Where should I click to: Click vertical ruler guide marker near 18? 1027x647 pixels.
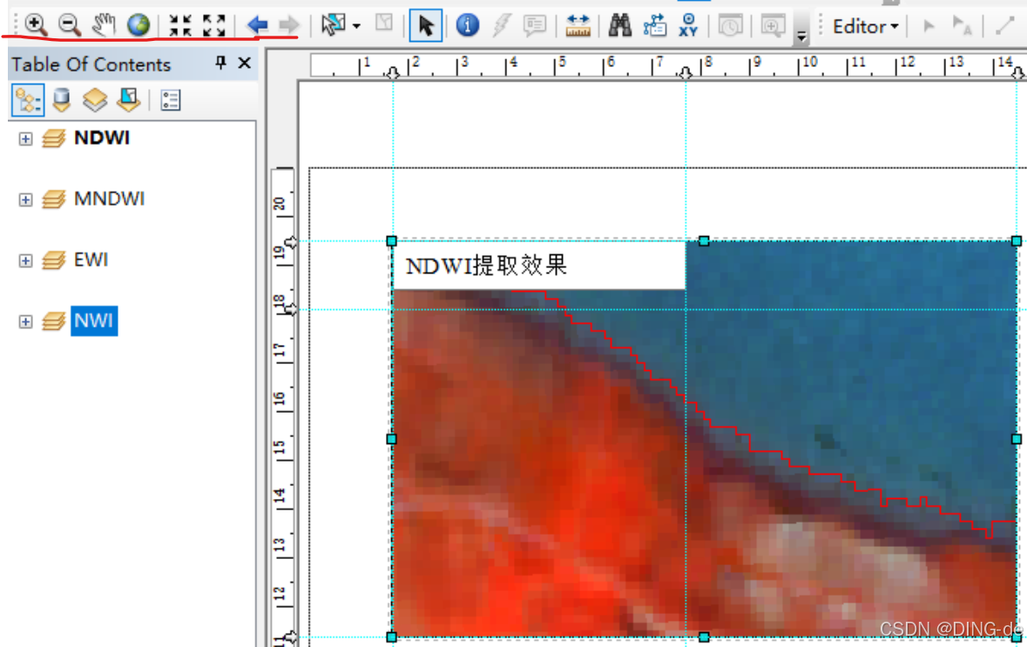pos(290,309)
